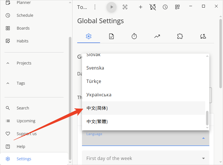Collapse the Projects section chevron

tap(8, 63)
